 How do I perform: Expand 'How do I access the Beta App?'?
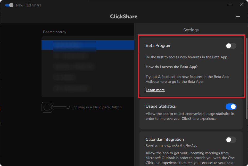point(171,67)
